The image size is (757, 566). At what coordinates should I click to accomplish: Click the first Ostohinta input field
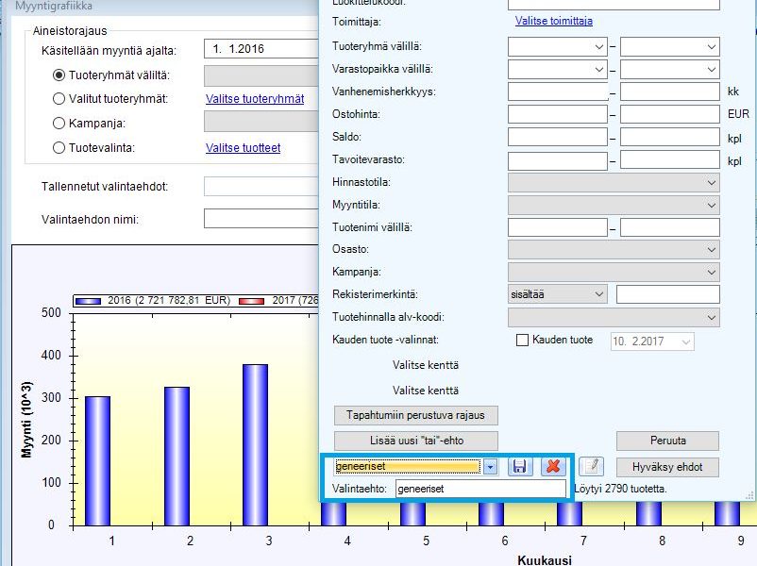(558, 114)
